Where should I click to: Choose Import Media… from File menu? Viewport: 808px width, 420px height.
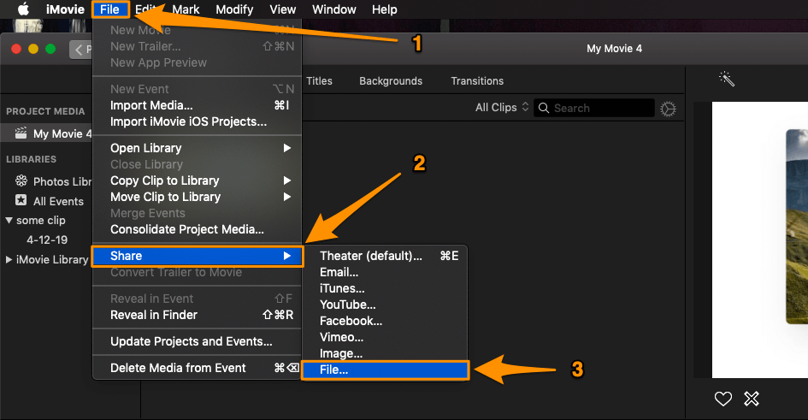point(151,105)
